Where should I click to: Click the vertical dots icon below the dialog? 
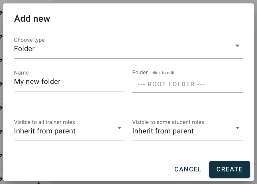coord(38,183)
